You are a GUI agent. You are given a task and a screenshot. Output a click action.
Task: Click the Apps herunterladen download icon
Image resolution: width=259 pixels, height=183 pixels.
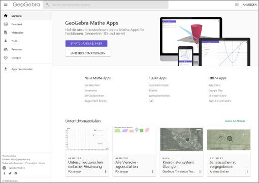coord(6,69)
